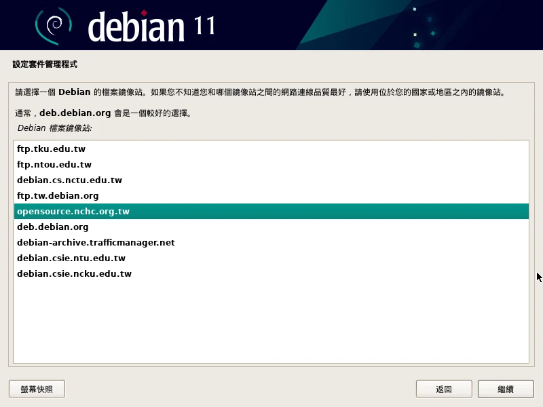Screen dimensions: 543x407
Task: Go back with the 返回 button
Action: click(444, 389)
